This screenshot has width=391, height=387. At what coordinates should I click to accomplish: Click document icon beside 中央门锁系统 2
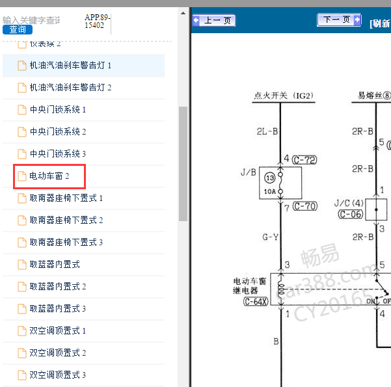coord(22,132)
